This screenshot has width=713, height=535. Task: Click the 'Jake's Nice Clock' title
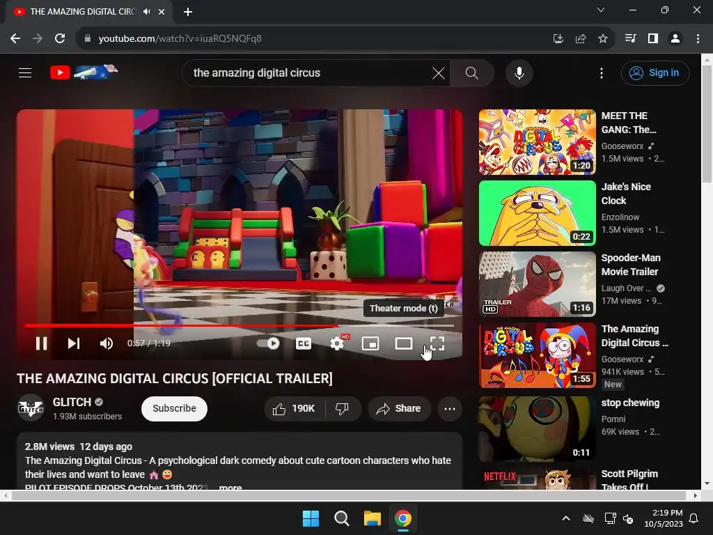626,194
